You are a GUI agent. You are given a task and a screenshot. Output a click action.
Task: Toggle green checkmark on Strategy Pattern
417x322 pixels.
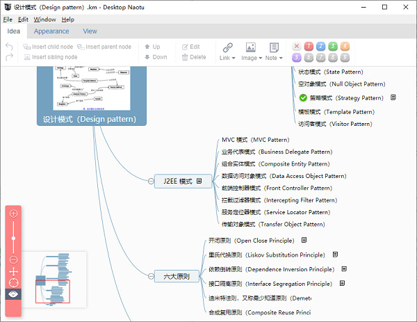303,98
